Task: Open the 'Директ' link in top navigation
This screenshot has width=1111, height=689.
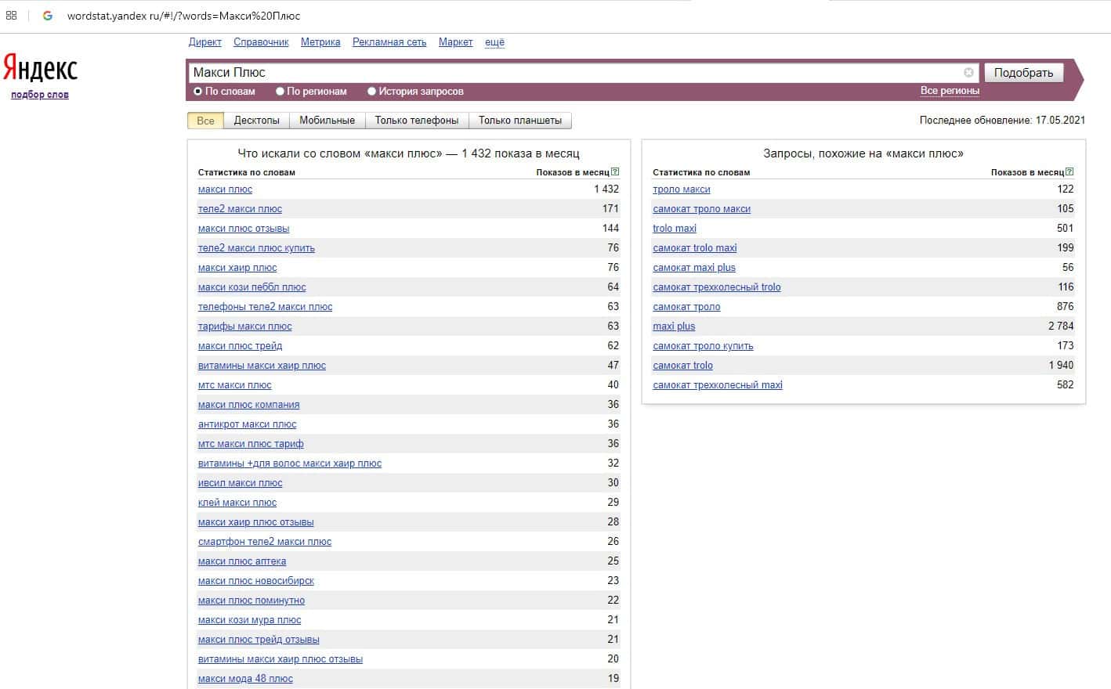Action: (x=204, y=42)
